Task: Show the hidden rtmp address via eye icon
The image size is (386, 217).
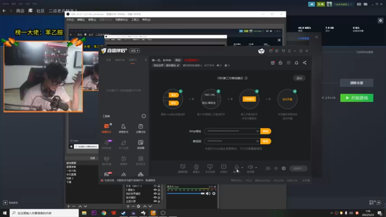Action: coord(258,131)
